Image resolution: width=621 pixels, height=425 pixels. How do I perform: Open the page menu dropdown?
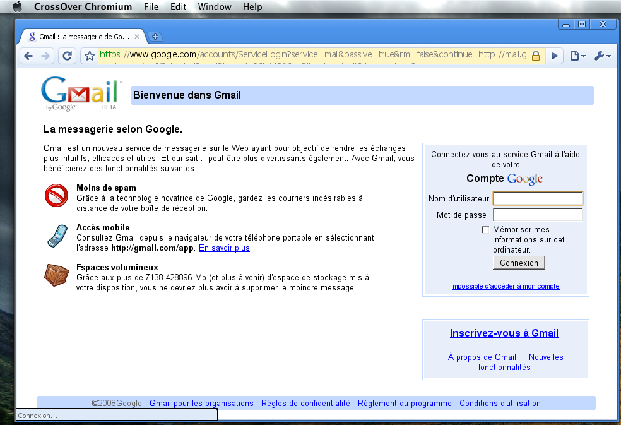click(577, 56)
